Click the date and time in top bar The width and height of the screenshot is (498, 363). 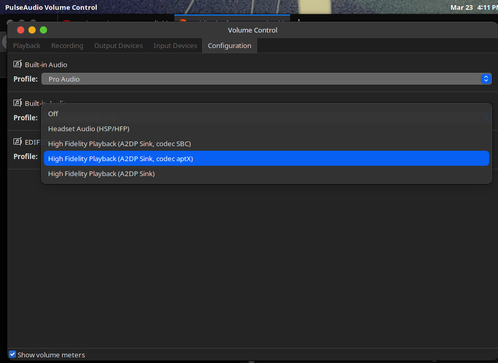(474, 7)
